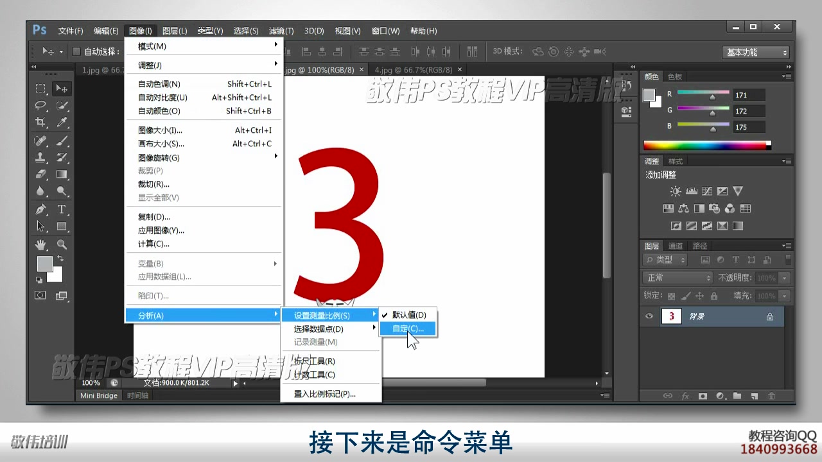The image size is (822, 462).
Task: Select the Gradient tool
Action: (62, 174)
